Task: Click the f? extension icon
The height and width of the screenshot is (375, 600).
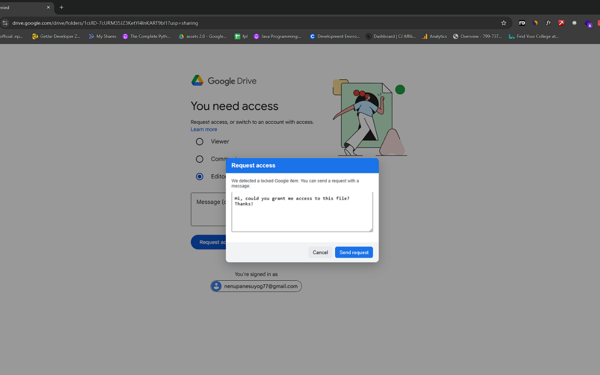Action: 548,23
